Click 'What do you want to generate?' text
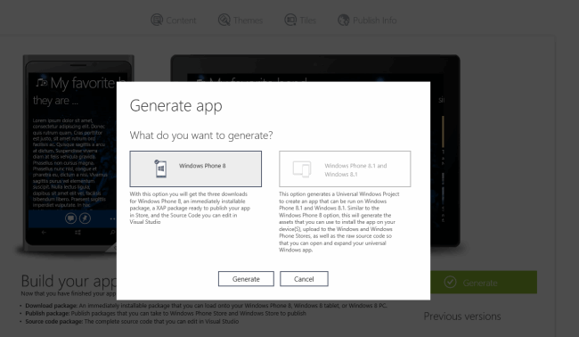579x337 pixels. point(201,136)
